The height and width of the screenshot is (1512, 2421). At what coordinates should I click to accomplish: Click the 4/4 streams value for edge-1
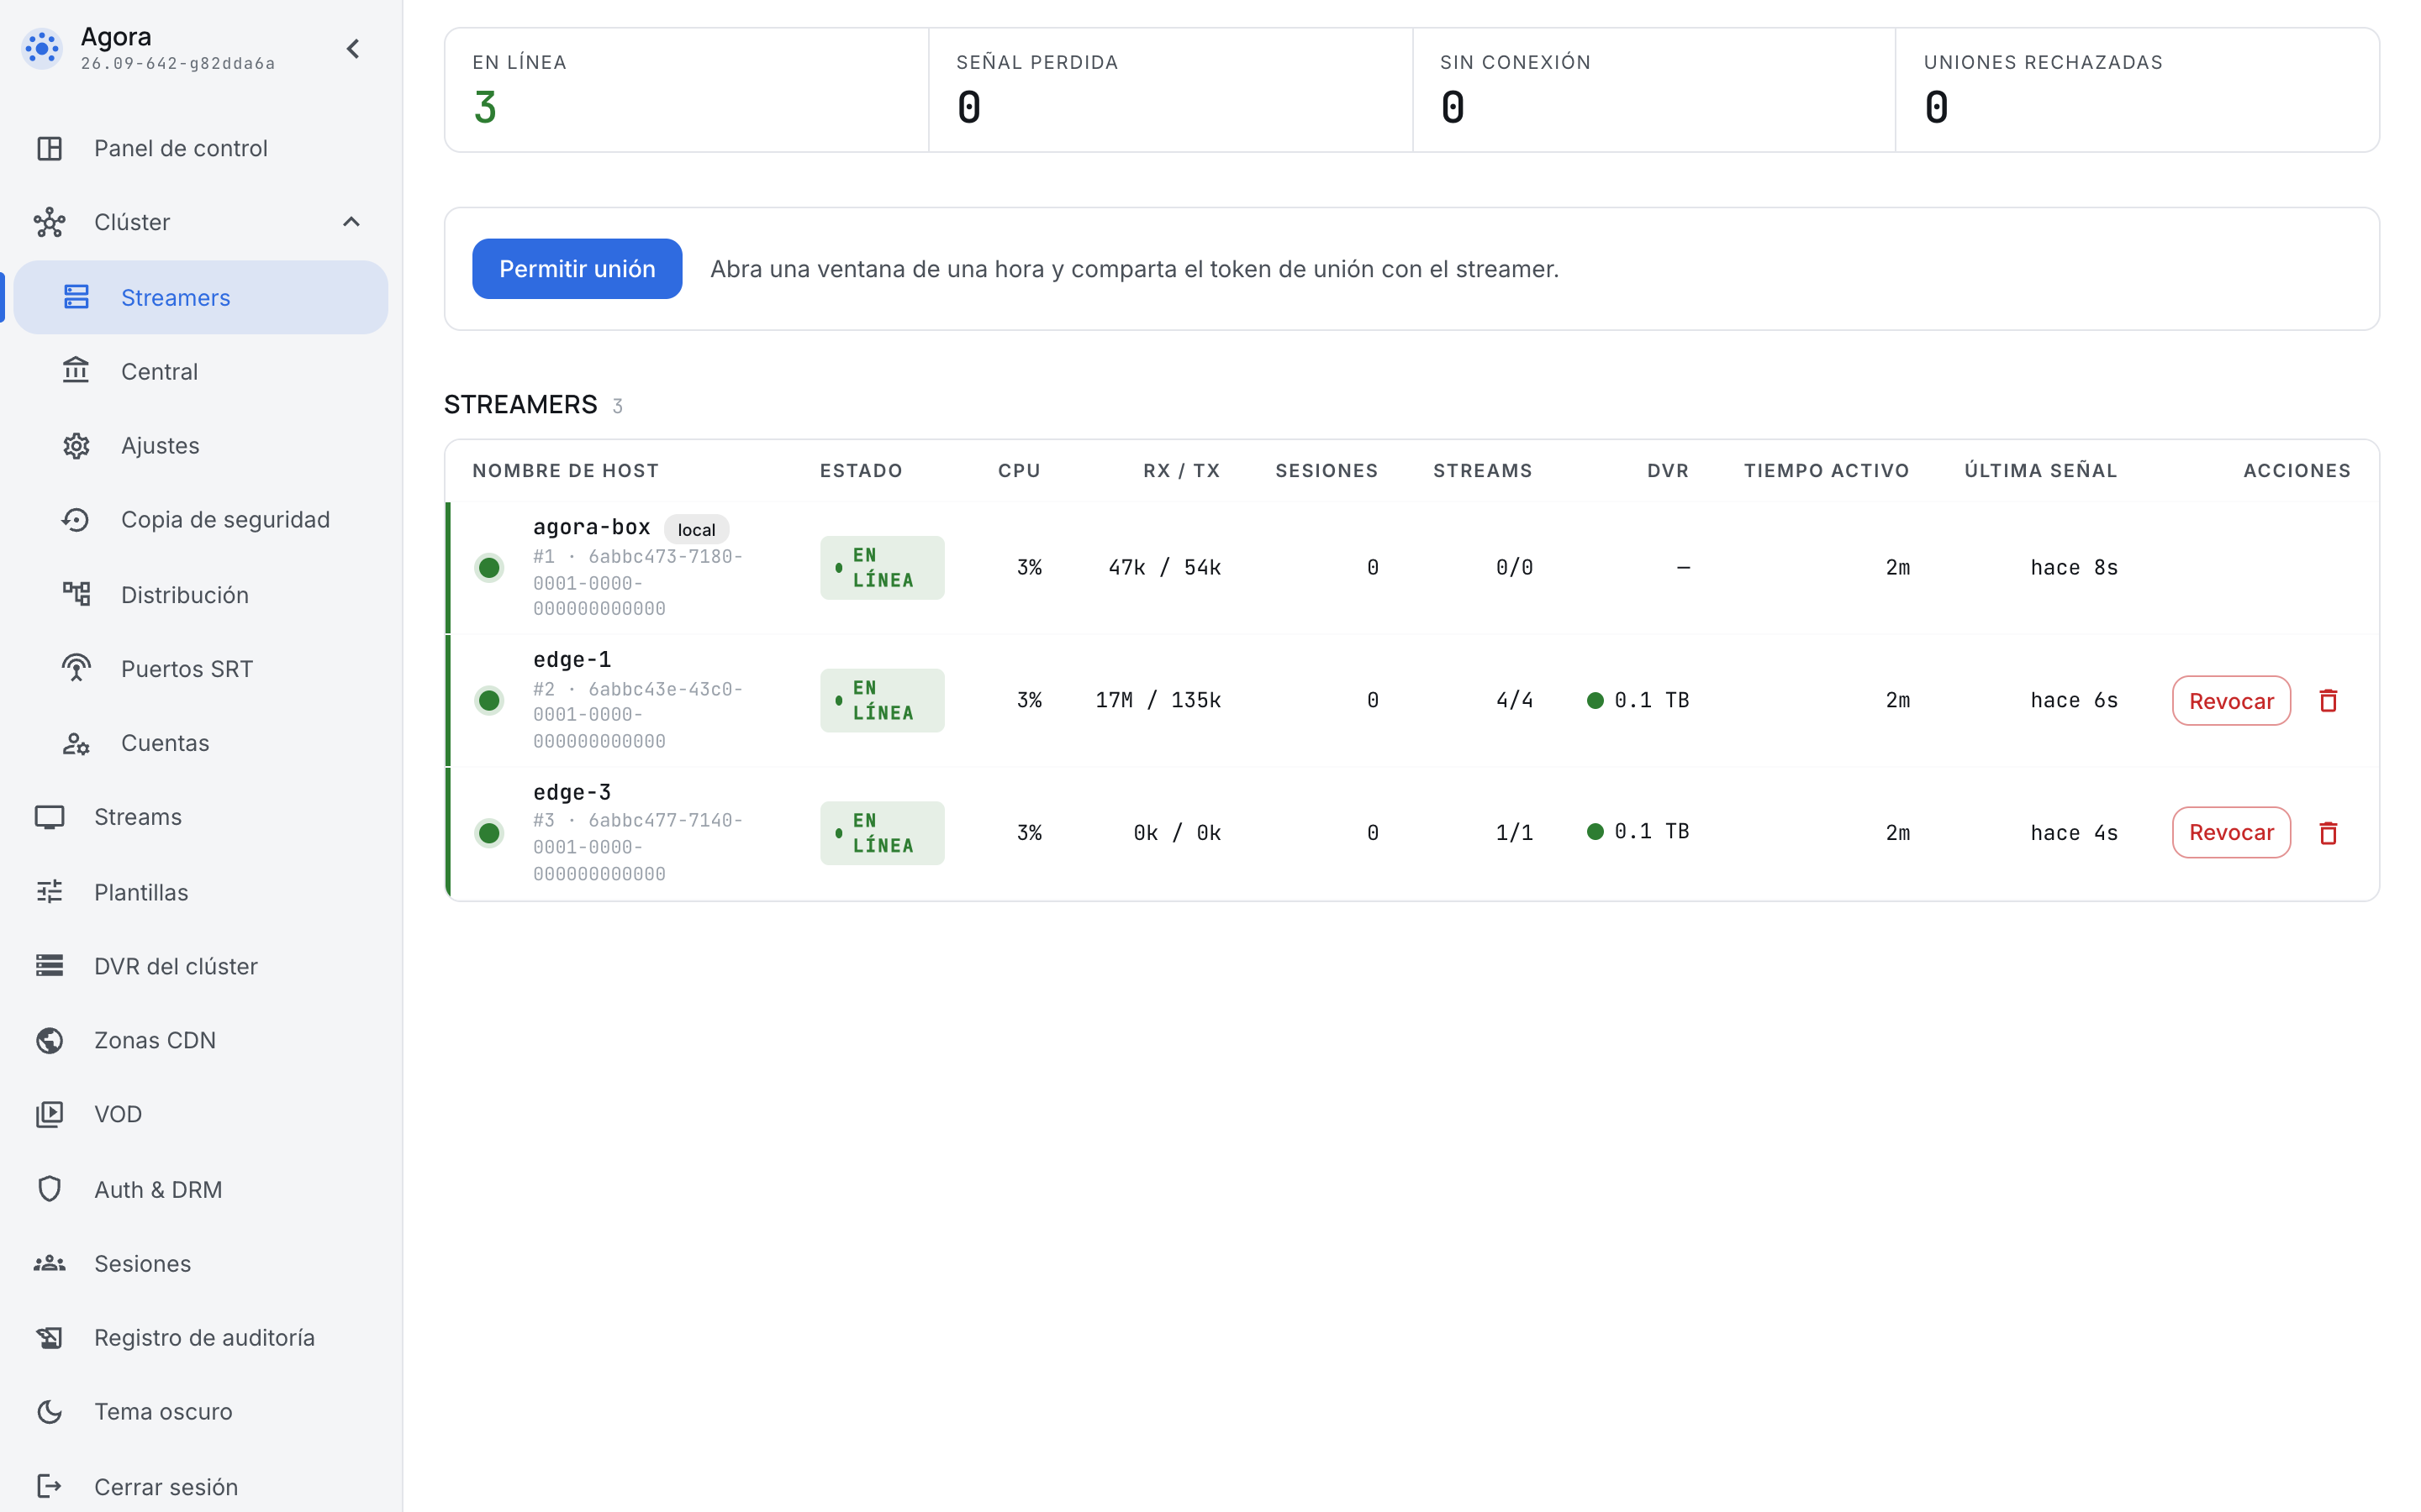pyautogui.click(x=1514, y=700)
